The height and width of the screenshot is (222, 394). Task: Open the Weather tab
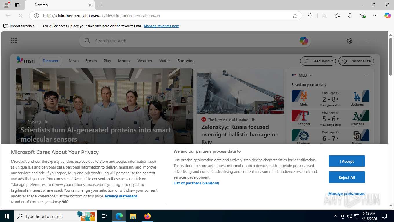click(145, 61)
